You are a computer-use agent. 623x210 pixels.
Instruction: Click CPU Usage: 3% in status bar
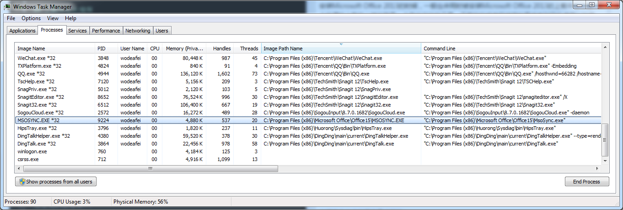(72, 201)
